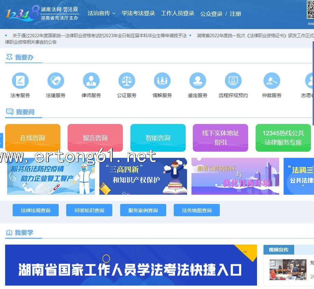
Task: Open the 法考服务 exam service icon
Action: [20, 81]
